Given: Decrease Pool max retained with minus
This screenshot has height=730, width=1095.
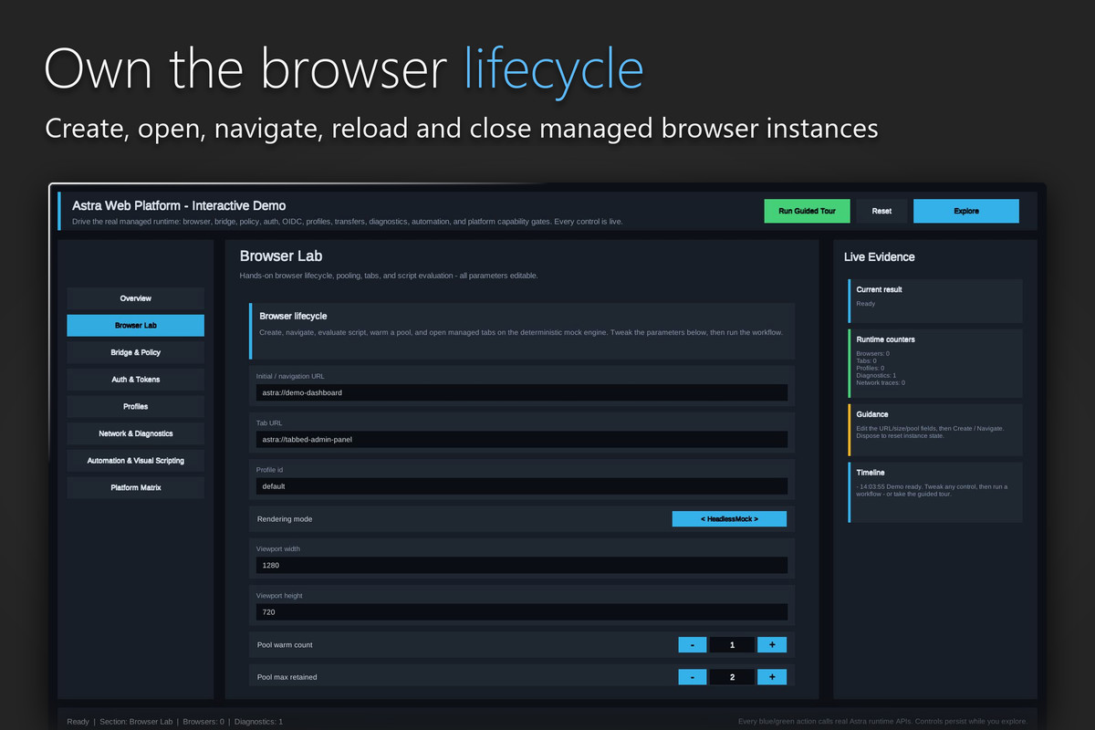Looking at the screenshot, I should click(x=693, y=677).
